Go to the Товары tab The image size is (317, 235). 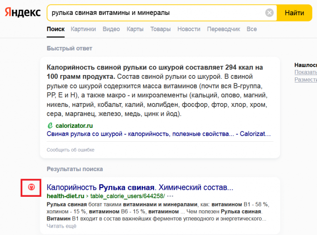(160, 29)
